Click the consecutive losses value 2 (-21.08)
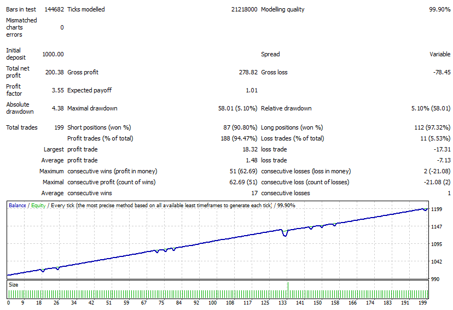The image size is (453, 310). (x=437, y=171)
